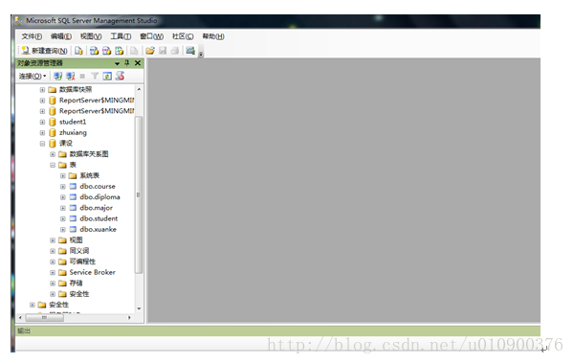
Task: Click the grayed SQL Server Compact query icon
Action: (134, 51)
